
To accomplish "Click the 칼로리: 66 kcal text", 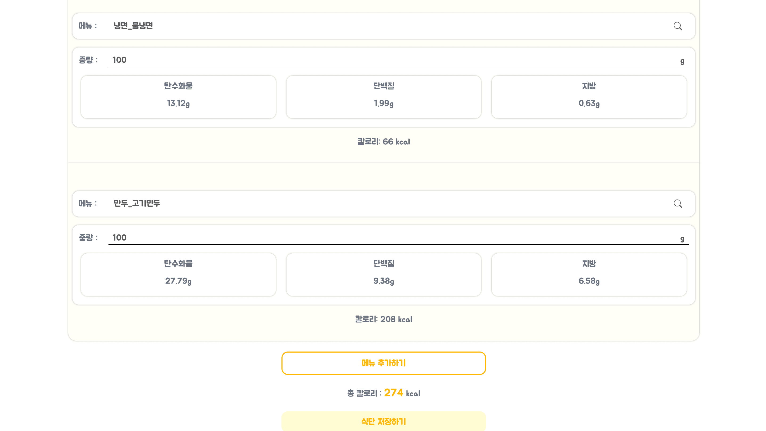I will [x=383, y=142].
